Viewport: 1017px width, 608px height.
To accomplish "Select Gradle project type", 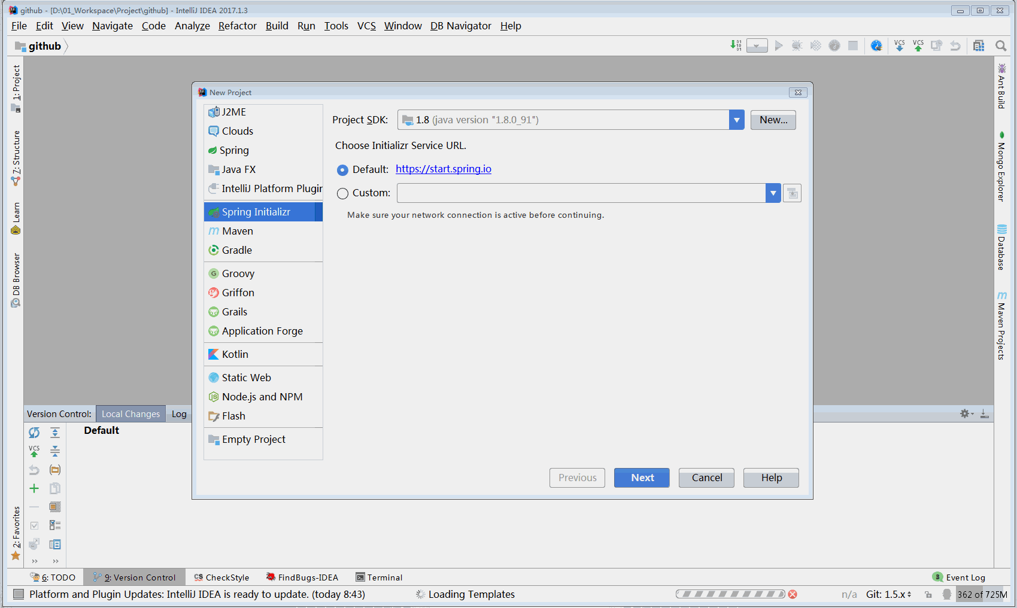I will tap(263, 250).
